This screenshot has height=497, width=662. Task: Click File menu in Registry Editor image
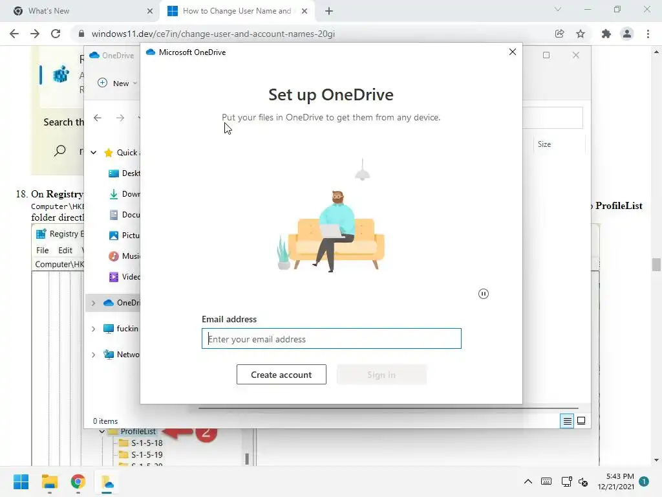click(42, 250)
